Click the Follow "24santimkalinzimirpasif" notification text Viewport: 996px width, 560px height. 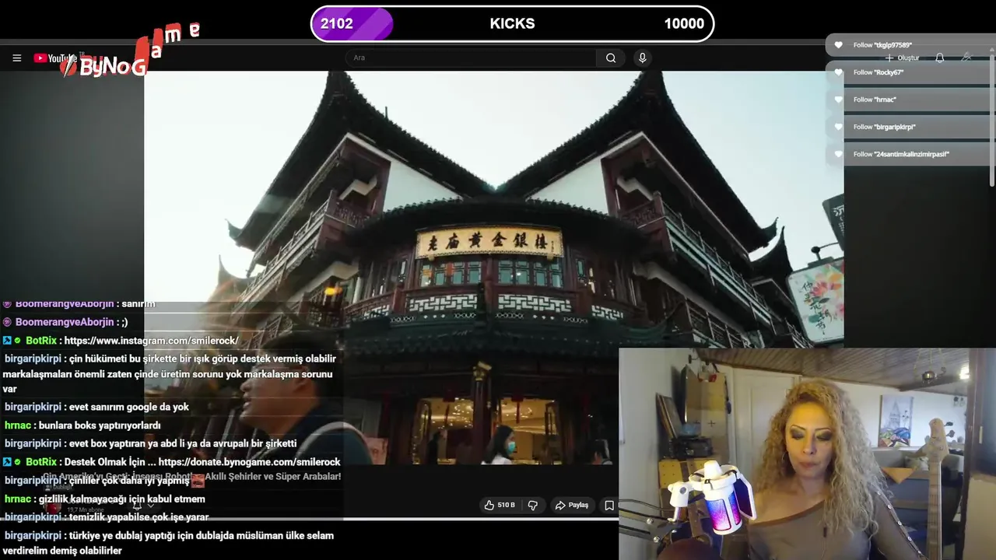click(901, 154)
